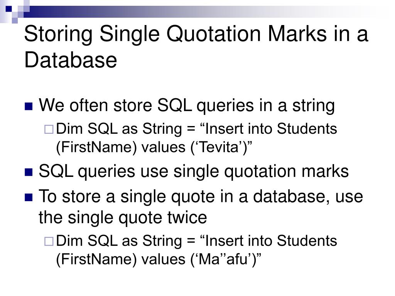Image resolution: width=395 pixels, height=296 pixels.
Task: Click the word "Database" in the title
Action: [x=71, y=60]
